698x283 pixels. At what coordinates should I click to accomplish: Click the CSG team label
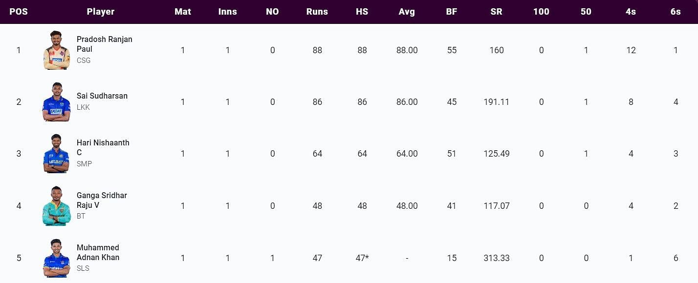(84, 61)
